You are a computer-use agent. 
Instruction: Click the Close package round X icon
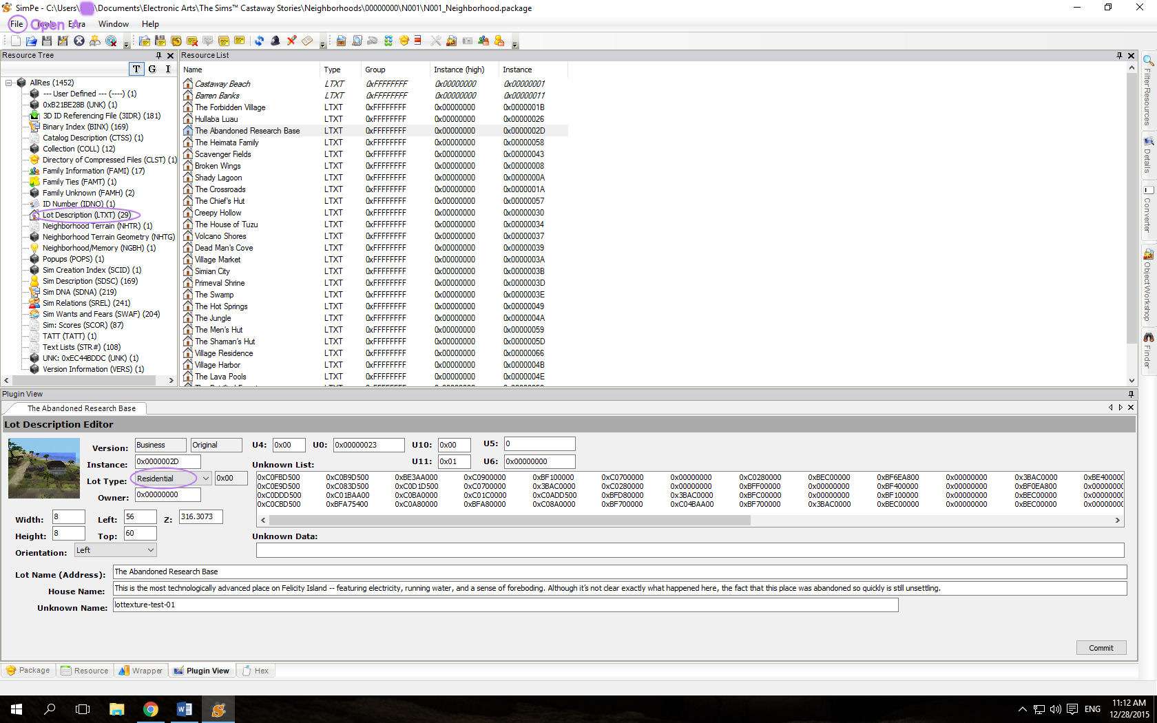point(79,41)
